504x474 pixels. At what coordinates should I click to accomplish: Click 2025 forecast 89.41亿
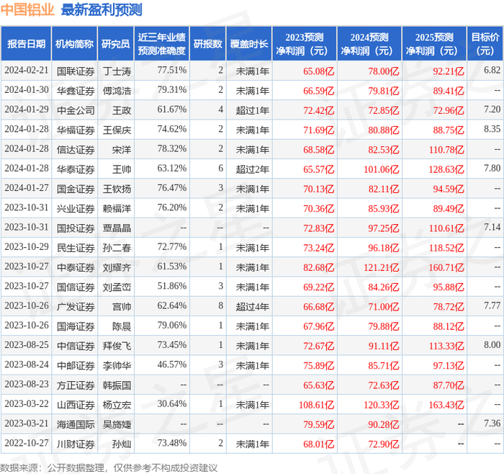448,91
